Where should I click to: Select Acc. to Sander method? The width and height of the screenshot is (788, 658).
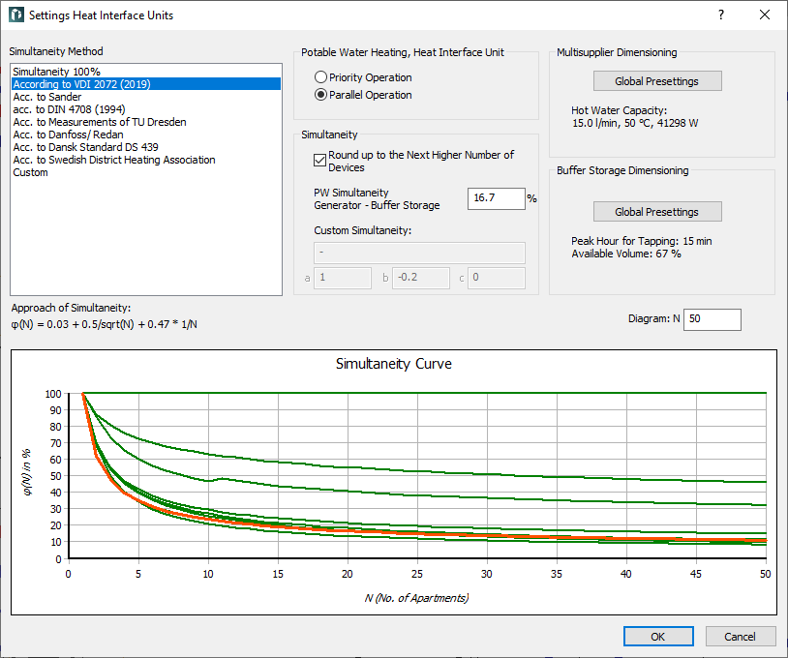pos(146,97)
